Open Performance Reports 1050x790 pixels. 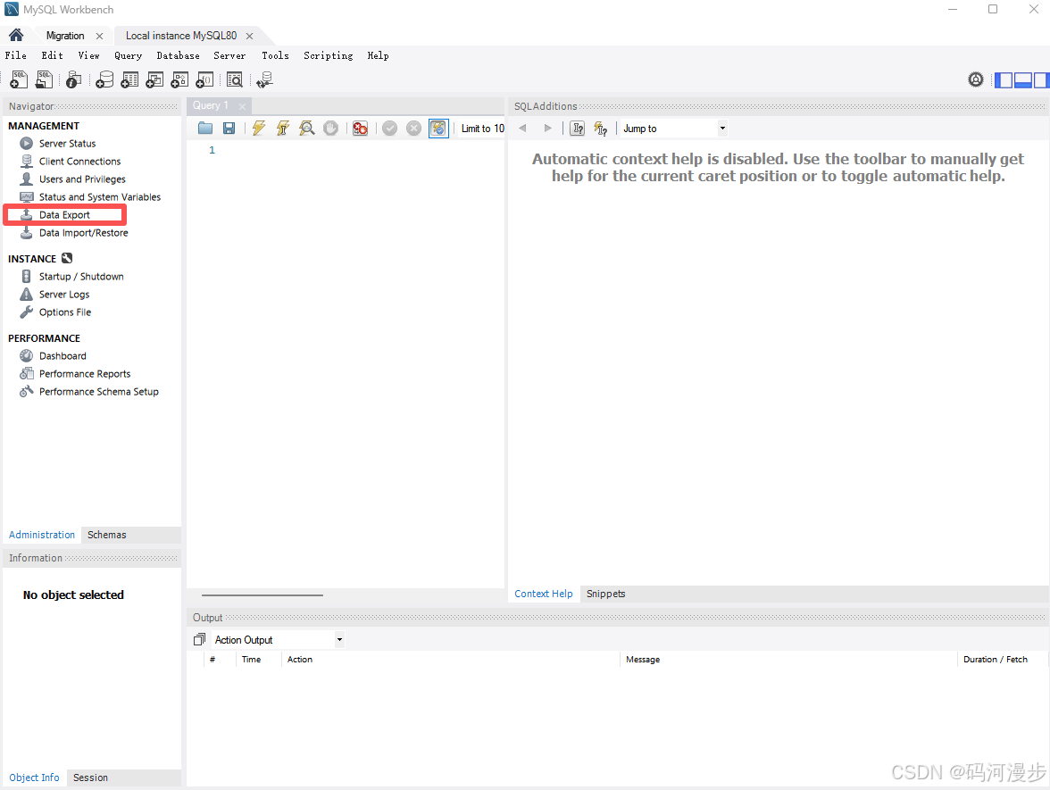tap(84, 373)
